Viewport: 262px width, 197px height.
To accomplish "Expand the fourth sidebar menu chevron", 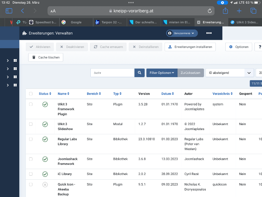I will (x=8, y=85).
